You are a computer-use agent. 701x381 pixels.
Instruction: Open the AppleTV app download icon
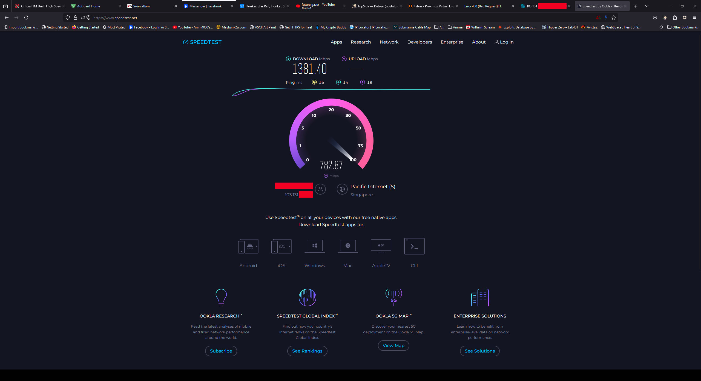click(381, 246)
